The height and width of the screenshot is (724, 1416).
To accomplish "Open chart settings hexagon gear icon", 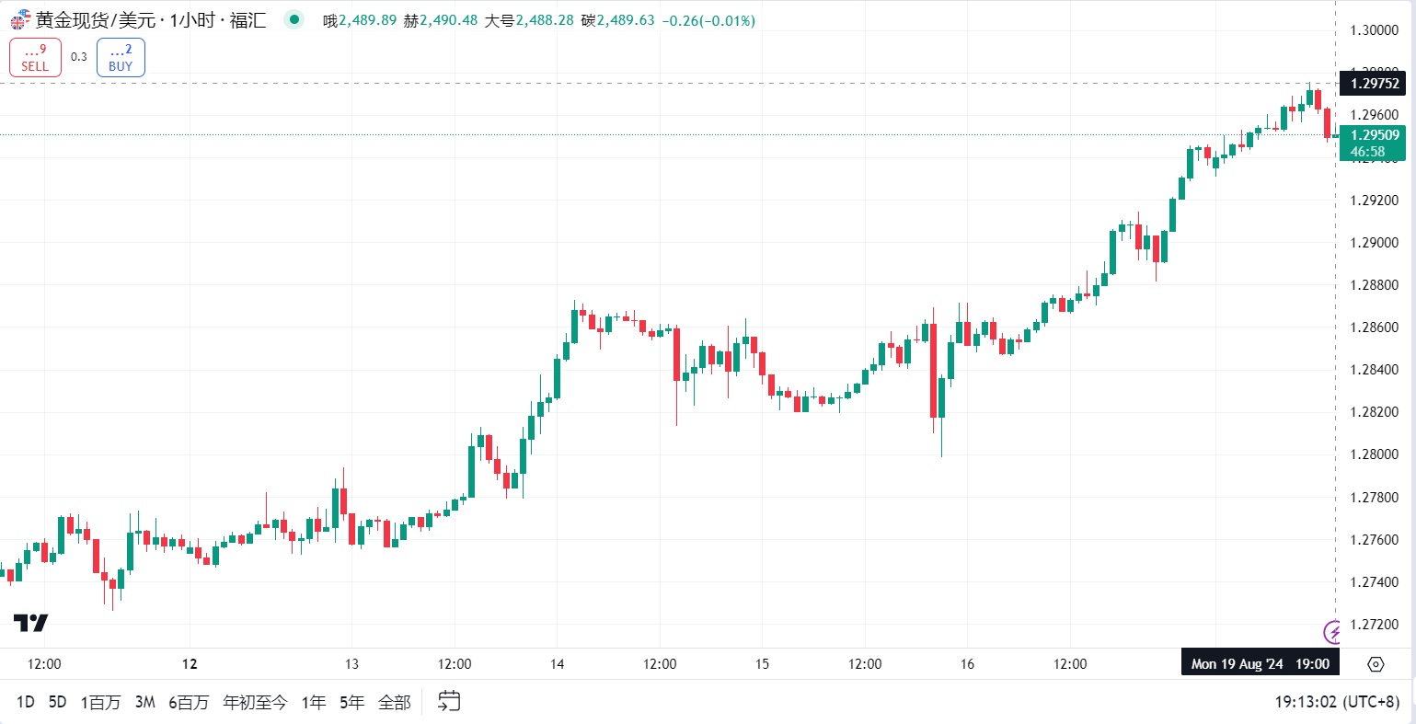I will [1376, 664].
